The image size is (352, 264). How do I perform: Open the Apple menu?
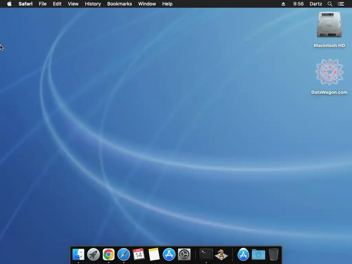9,4
